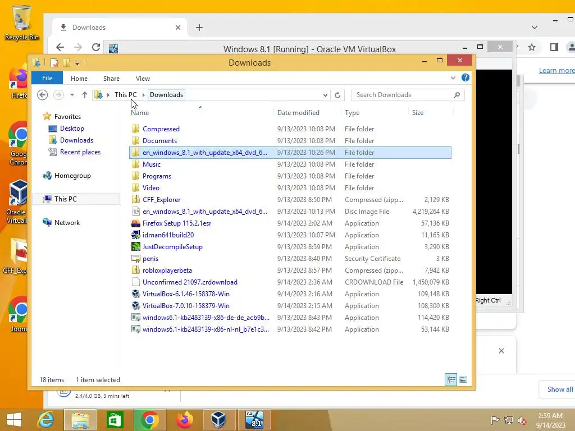Image resolution: width=575 pixels, height=431 pixels.
Task: Select CFF_Explorer zip file
Action: click(x=290, y=200)
